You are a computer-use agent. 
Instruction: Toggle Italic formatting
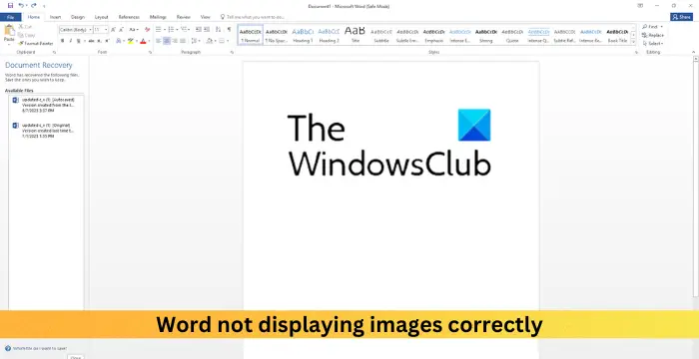tap(71, 41)
